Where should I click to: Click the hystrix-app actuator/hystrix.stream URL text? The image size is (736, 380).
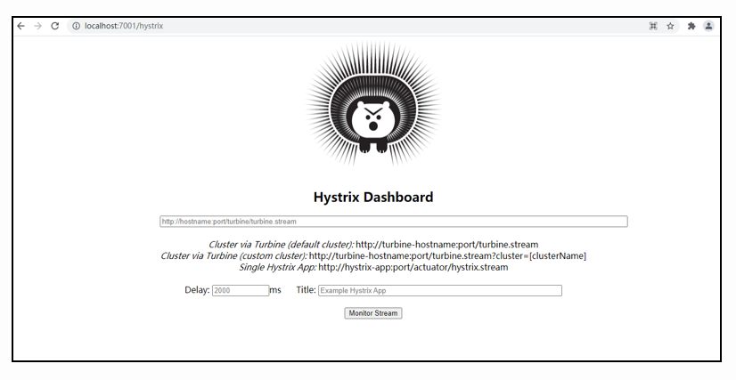(413, 267)
